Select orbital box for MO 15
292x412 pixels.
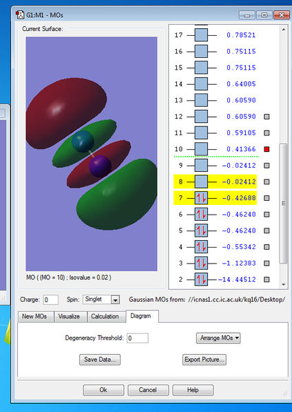coord(201,67)
